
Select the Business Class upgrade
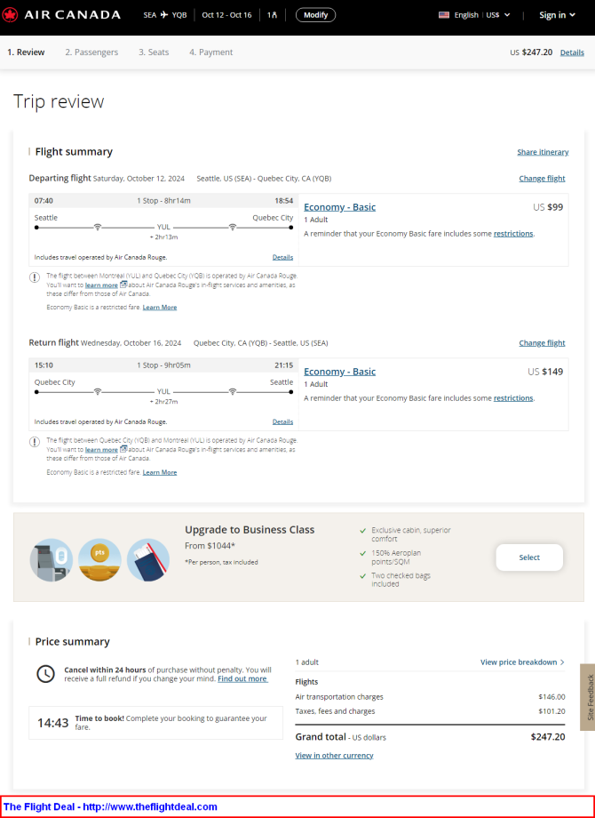click(x=529, y=557)
